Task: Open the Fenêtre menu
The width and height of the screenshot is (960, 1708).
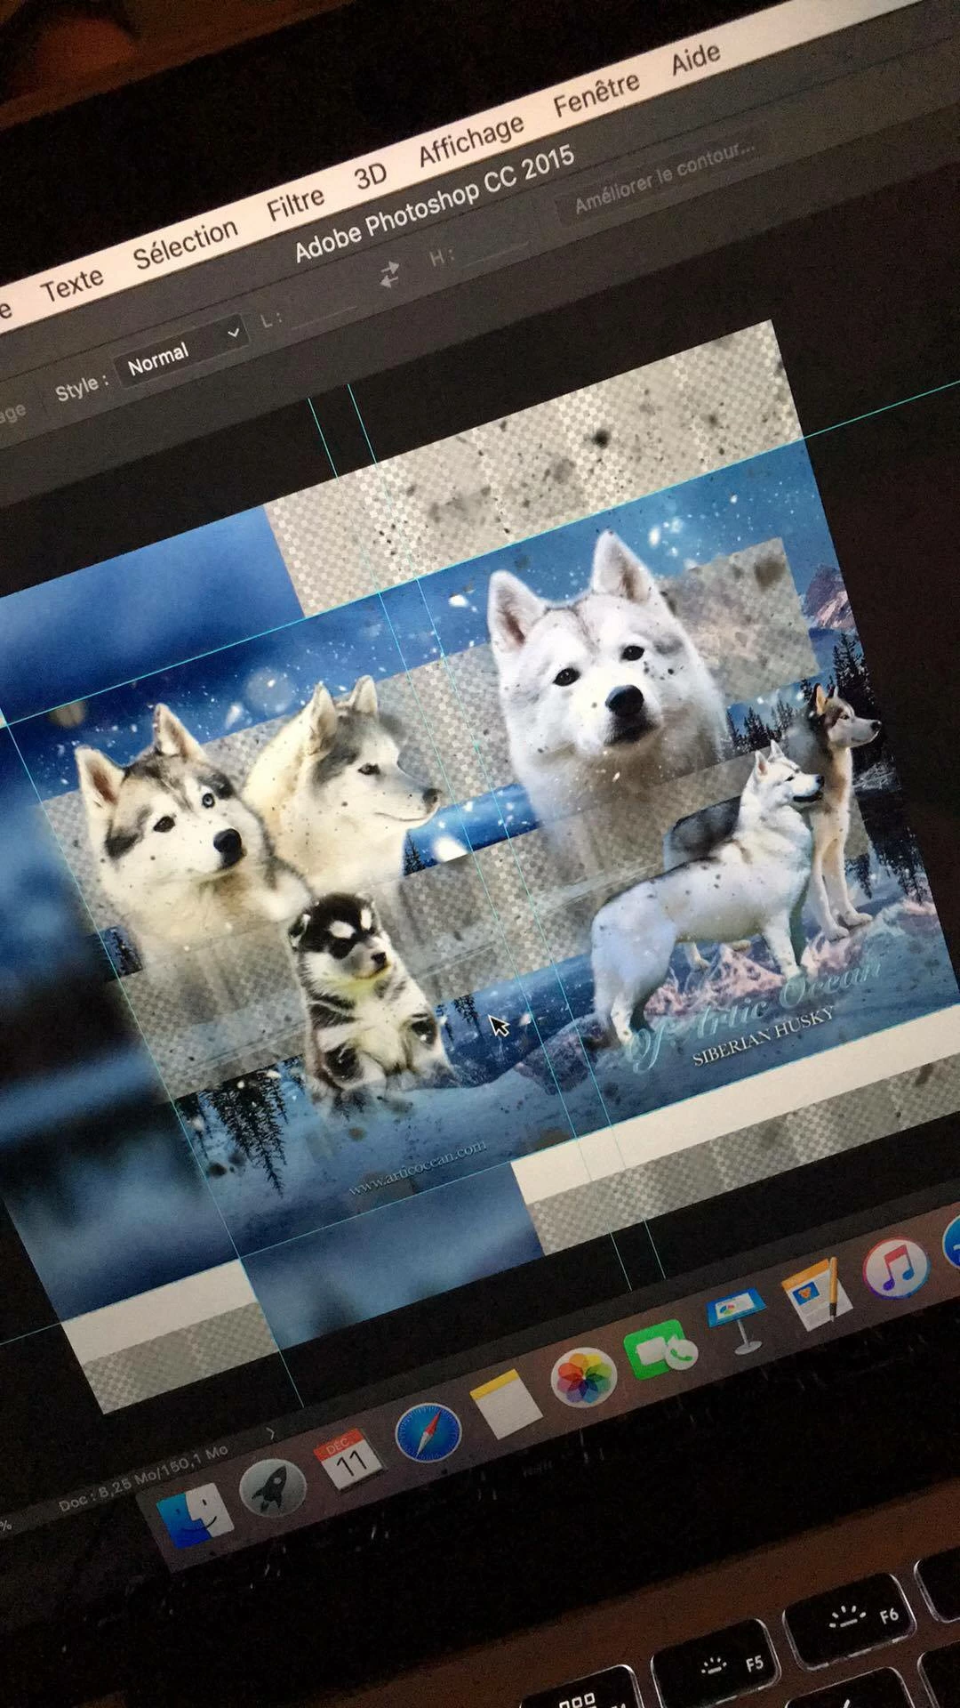Action: click(596, 95)
